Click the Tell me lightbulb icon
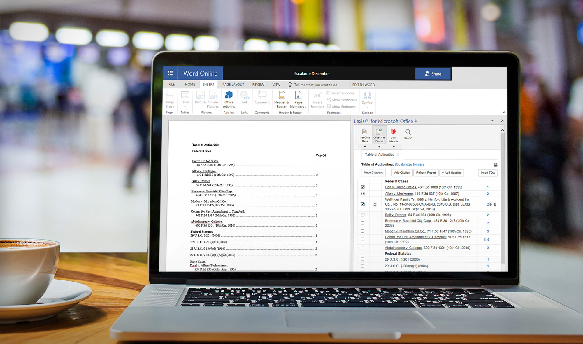The height and width of the screenshot is (344, 583). [290, 84]
